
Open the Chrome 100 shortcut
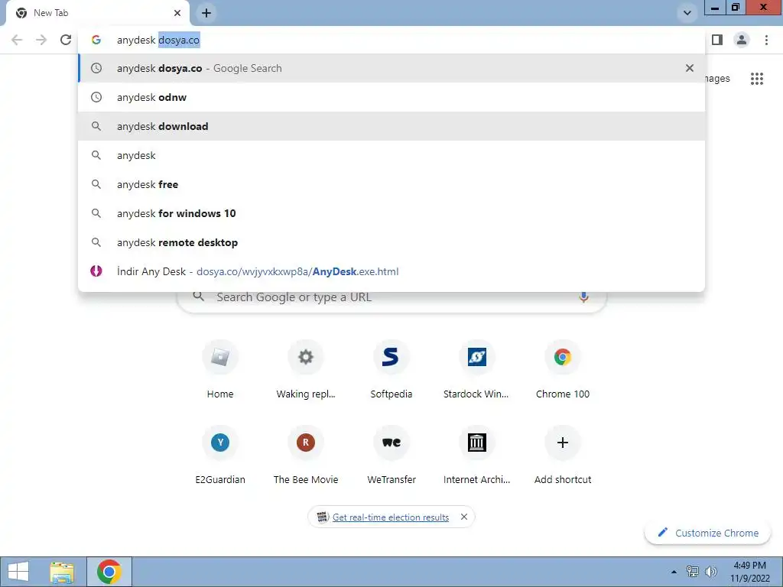(x=563, y=371)
